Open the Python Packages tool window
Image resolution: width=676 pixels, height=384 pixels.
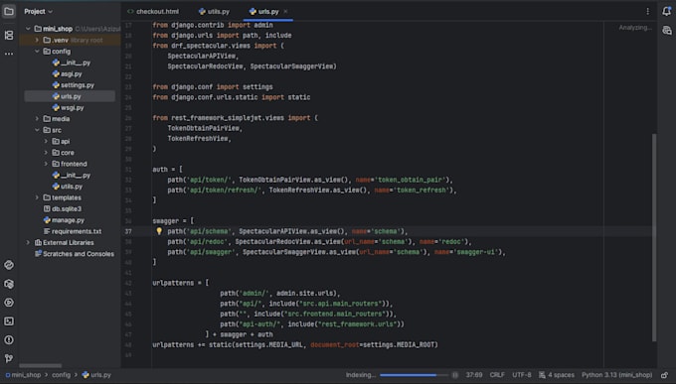[9, 284]
